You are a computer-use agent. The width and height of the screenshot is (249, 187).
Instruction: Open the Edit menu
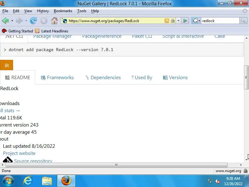16,11
